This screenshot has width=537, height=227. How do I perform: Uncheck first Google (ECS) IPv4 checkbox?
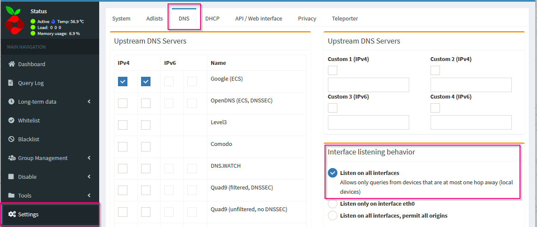pos(123,81)
